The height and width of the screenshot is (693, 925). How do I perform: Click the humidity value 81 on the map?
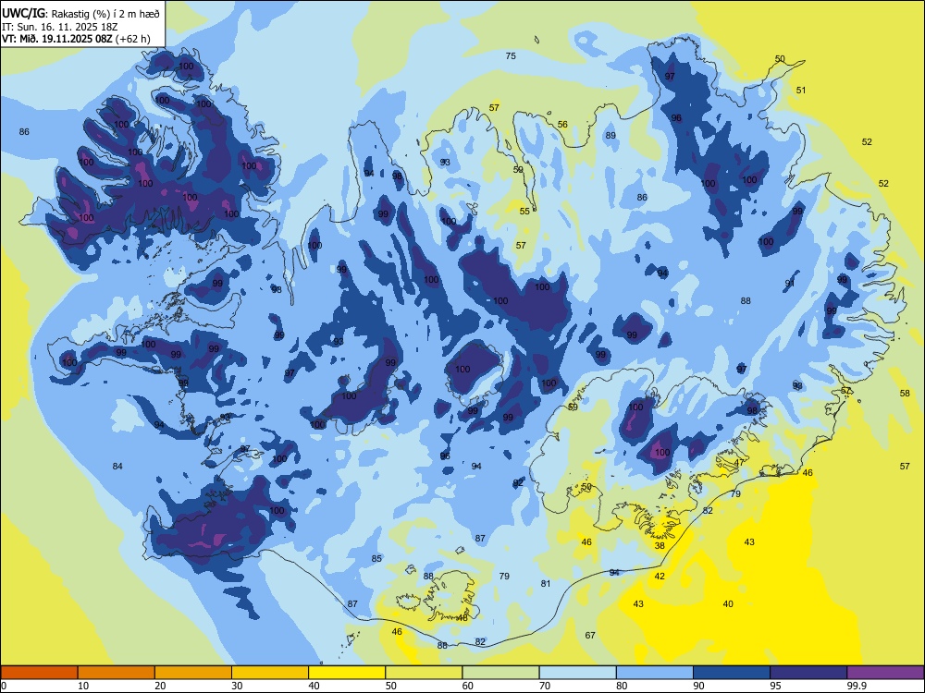click(x=546, y=583)
